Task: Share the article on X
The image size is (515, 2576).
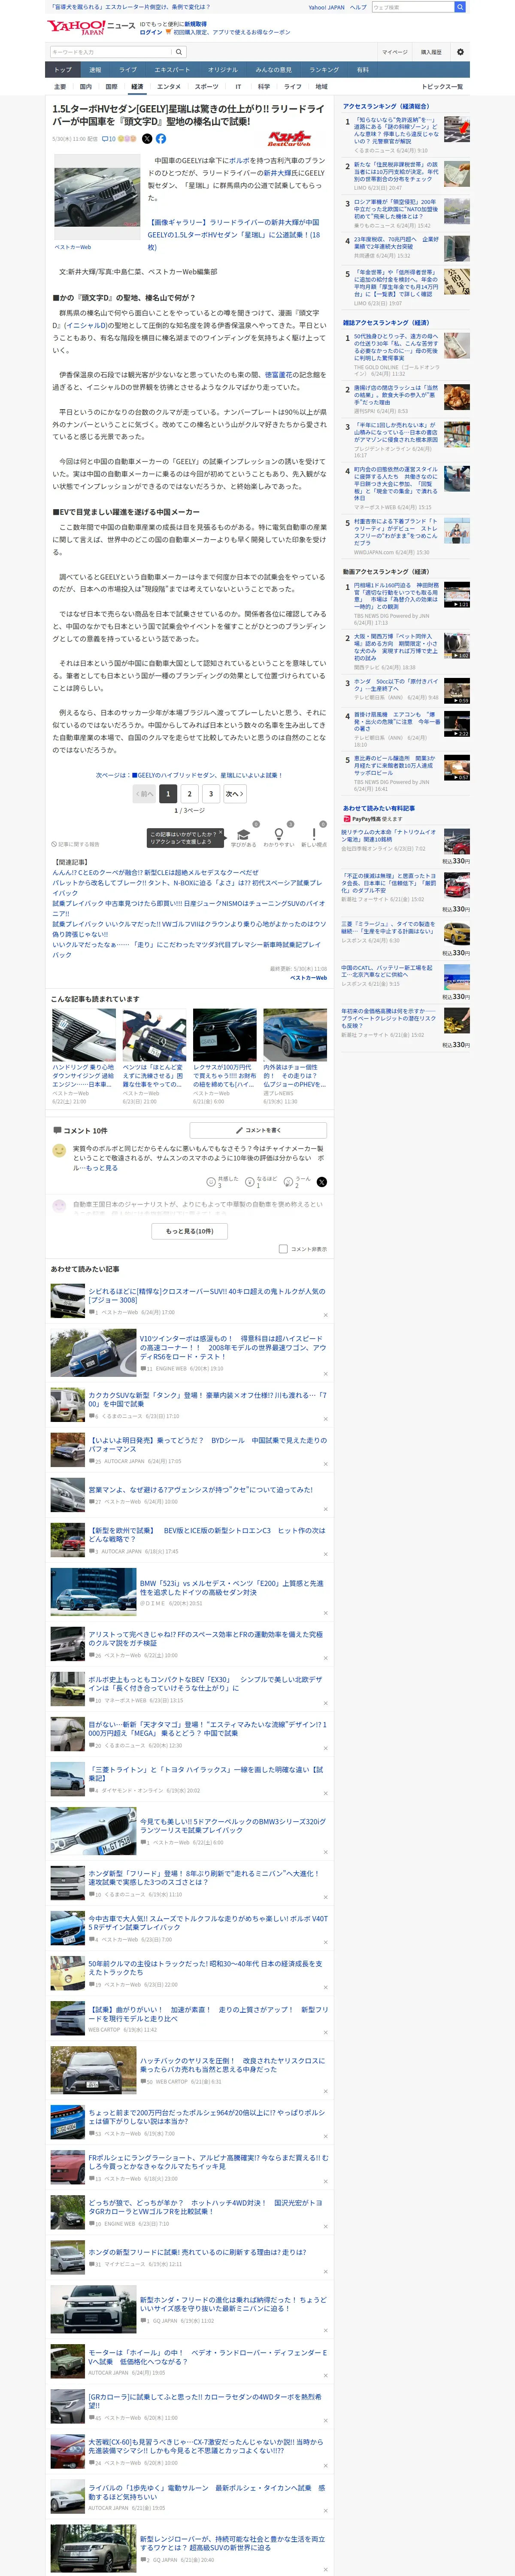Action: coord(147,139)
